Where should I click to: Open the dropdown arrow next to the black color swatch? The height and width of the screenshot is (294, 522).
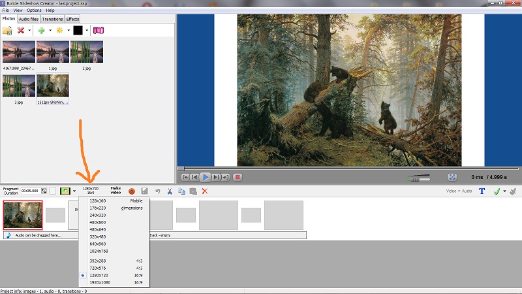click(x=87, y=30)
